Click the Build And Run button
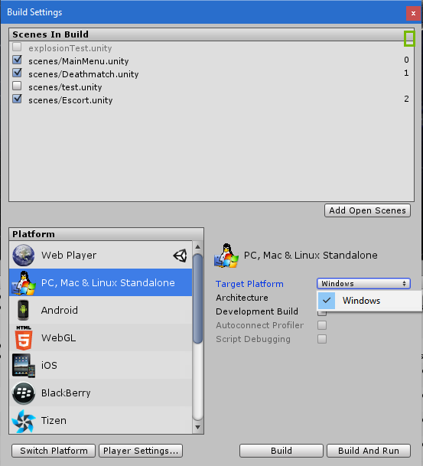The image size is (423, 466). (x=369, y=451)
